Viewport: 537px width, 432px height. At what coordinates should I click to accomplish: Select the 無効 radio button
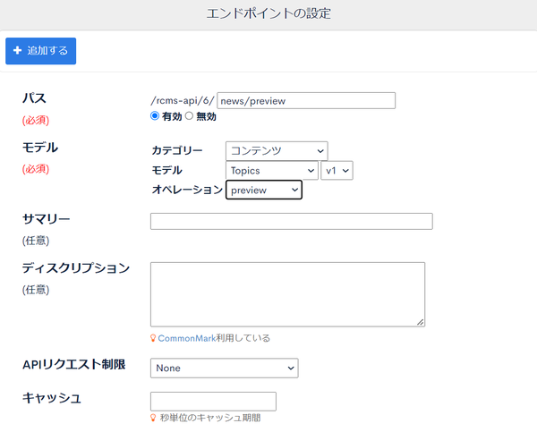point(190,116)
